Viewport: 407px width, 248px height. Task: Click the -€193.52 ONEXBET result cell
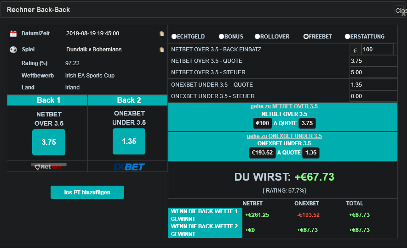(309, 215)
